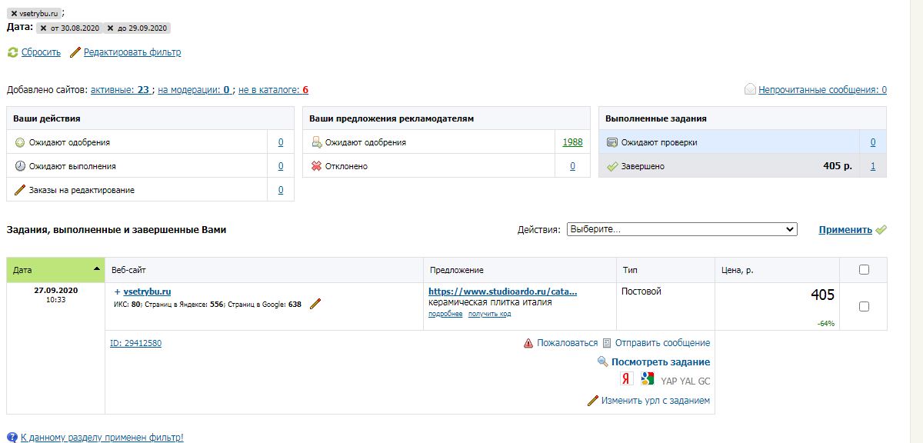This screenshot has height=443, width=923.
Task: Click magnifier icon next to Посмотреть задание
Action: coord(603,362)
